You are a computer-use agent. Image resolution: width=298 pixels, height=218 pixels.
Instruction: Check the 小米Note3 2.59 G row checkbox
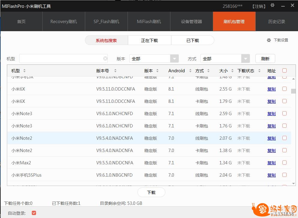[x=284, y=113]
